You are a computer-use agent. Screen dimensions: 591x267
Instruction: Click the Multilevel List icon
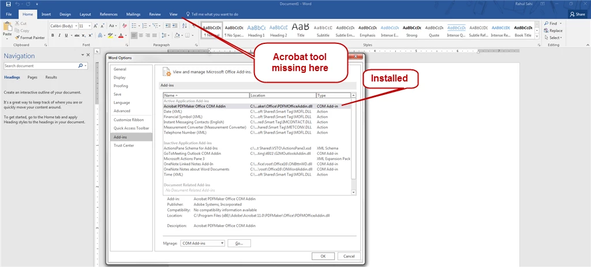tap(155, 26)
